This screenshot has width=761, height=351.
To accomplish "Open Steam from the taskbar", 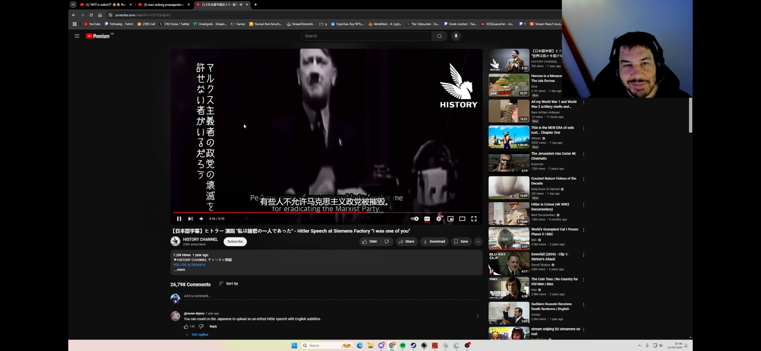I will point(413,345).
